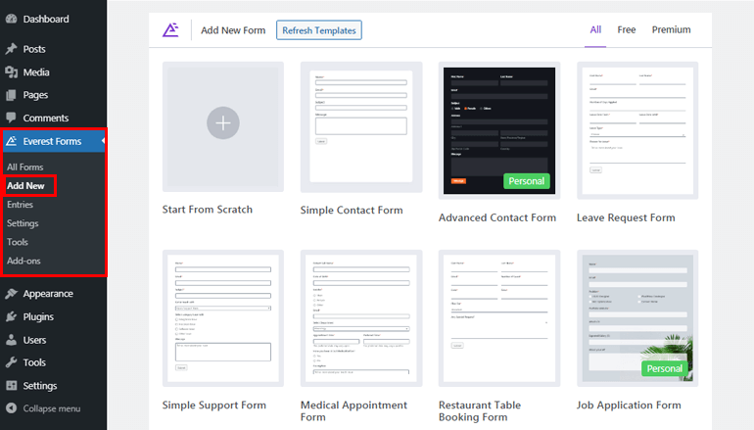
Task: Click the Restaurant Table Booking Form title
Action: (480, 410)
